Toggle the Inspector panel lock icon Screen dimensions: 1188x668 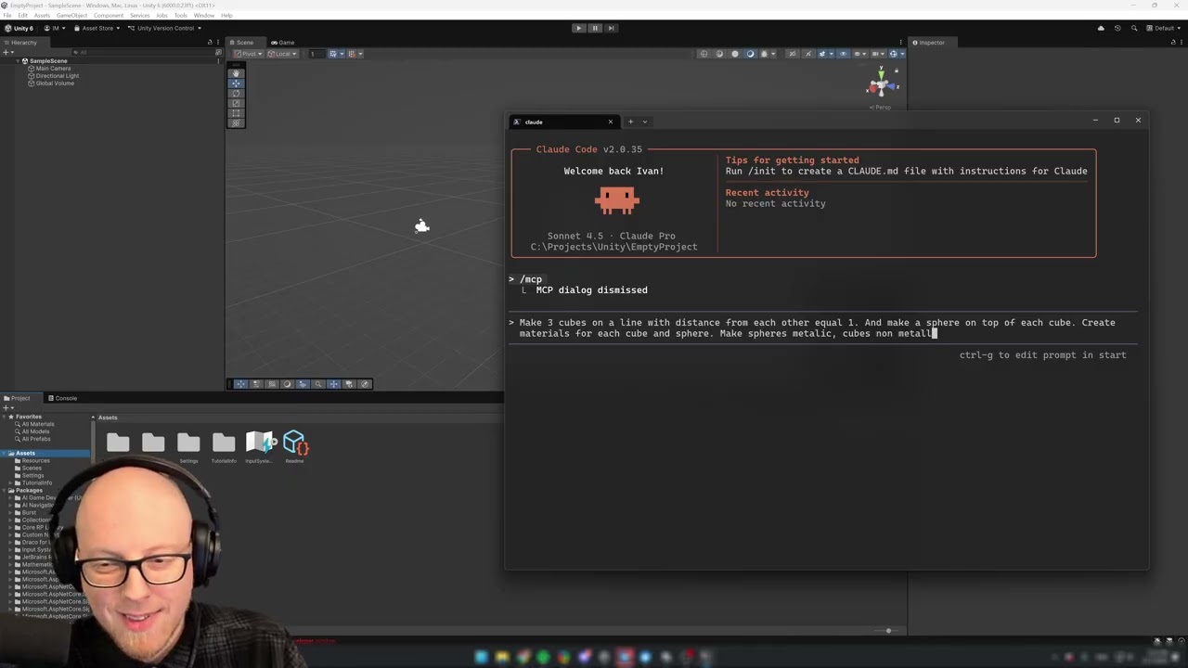pyautogui.click(x=1173, y=43)
